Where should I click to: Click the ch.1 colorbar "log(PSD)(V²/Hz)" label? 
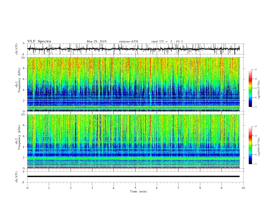(259, 90)
